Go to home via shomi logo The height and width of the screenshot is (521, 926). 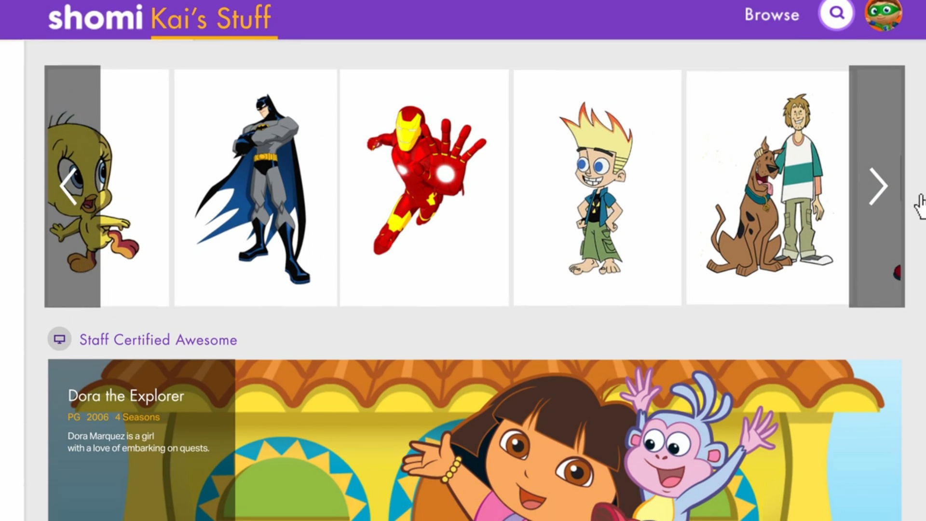coord(95,18)
